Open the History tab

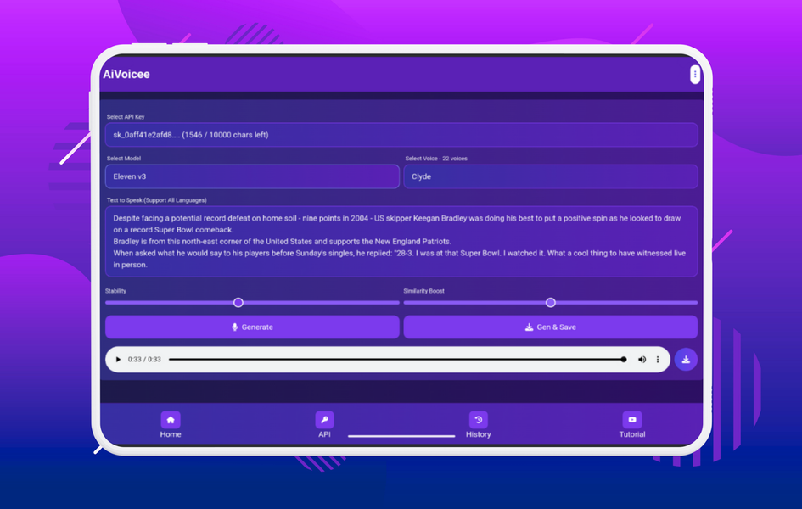[x=479, y=425]
